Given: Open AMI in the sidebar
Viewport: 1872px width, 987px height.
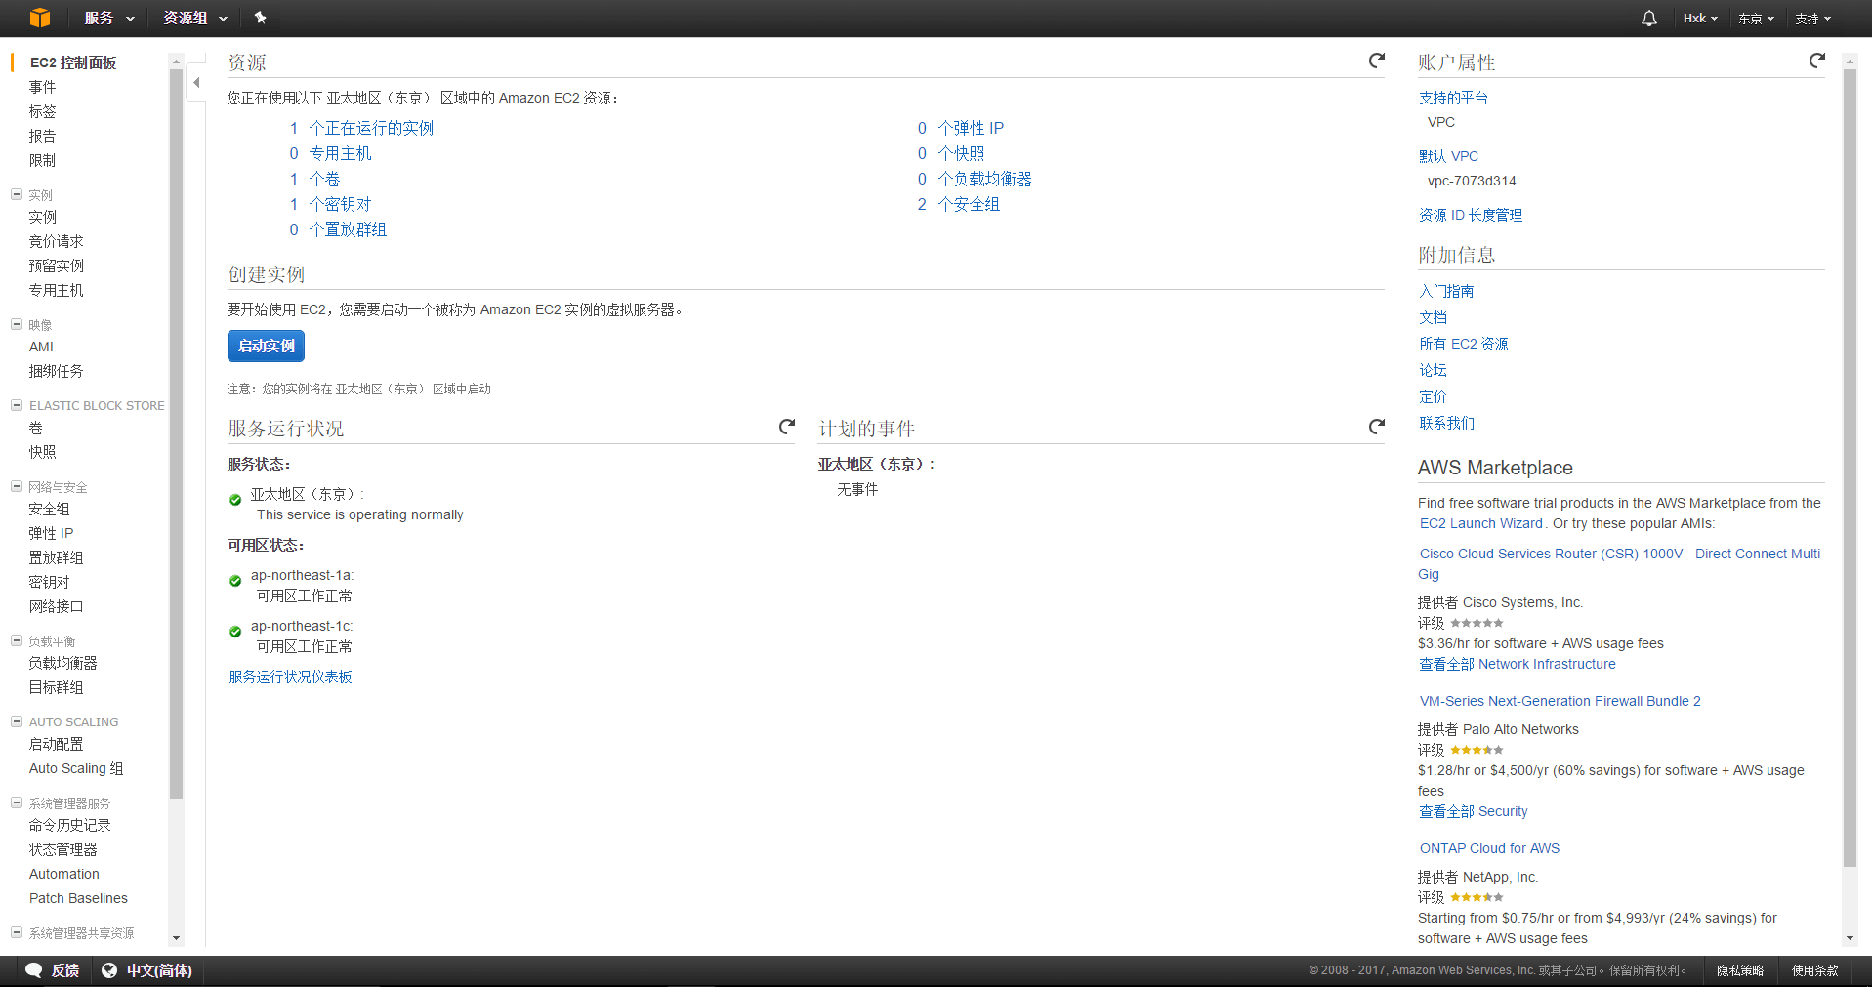Looking at the screenshot, I should click(x=41, y=347).
